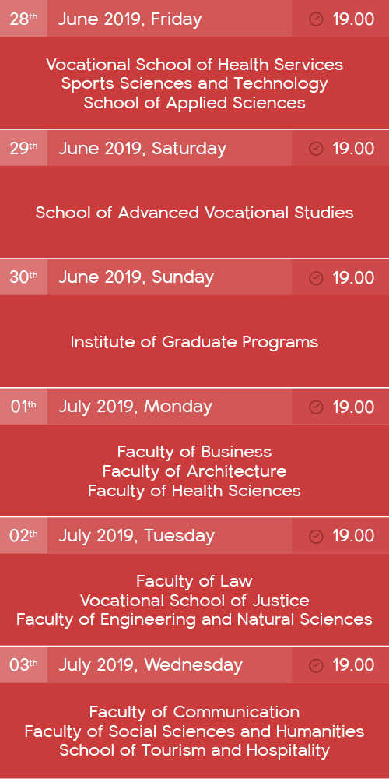Click Vocational School of Health Services

(194, 64)
